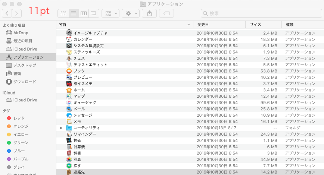Select the メール app icon

(x=69, y=109)
